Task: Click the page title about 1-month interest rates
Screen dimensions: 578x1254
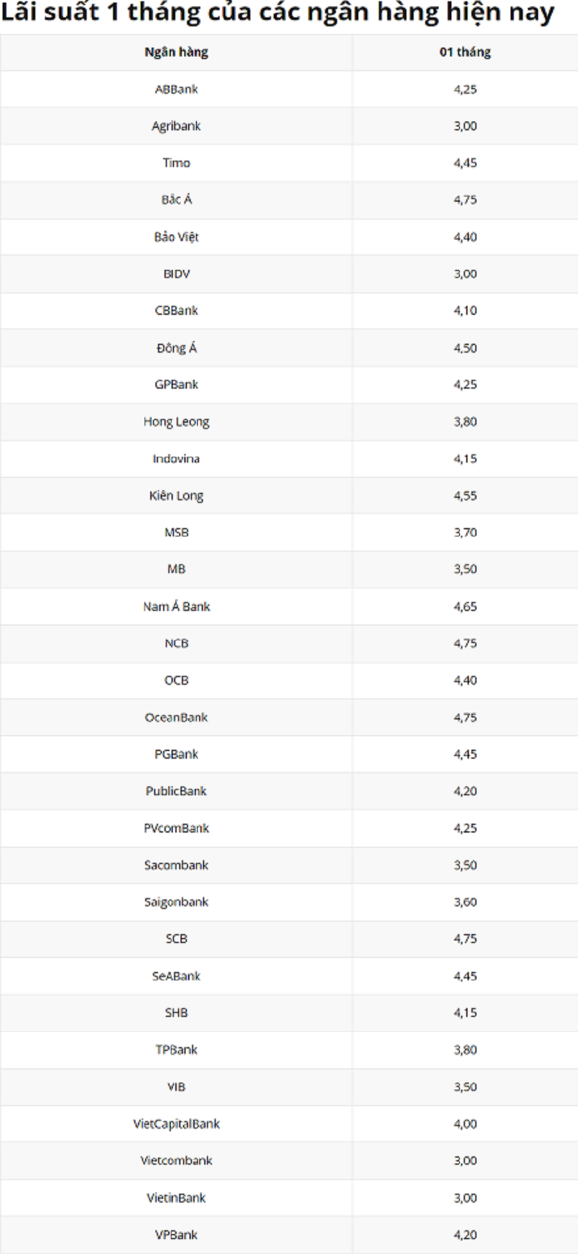Action: tap(277, 13)
